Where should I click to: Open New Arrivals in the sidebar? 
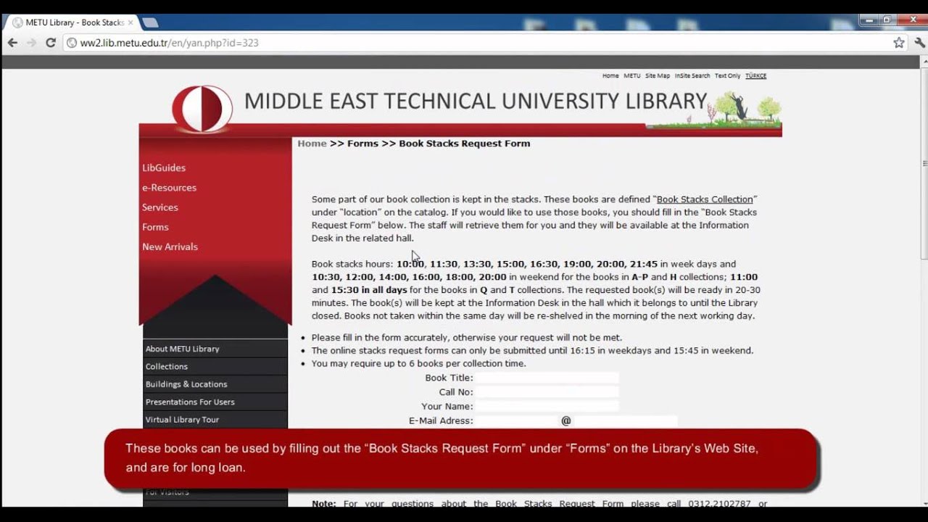point(170,246)
